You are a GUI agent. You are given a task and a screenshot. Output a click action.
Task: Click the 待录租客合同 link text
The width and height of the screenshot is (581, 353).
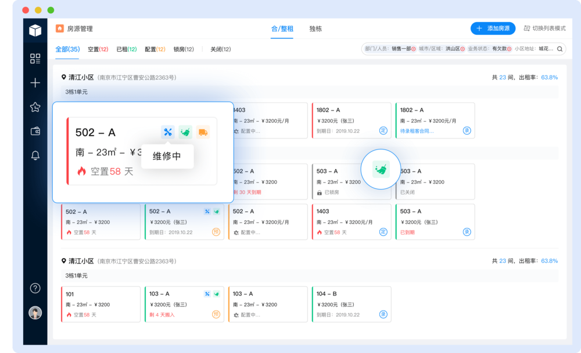tap(417, 131)
